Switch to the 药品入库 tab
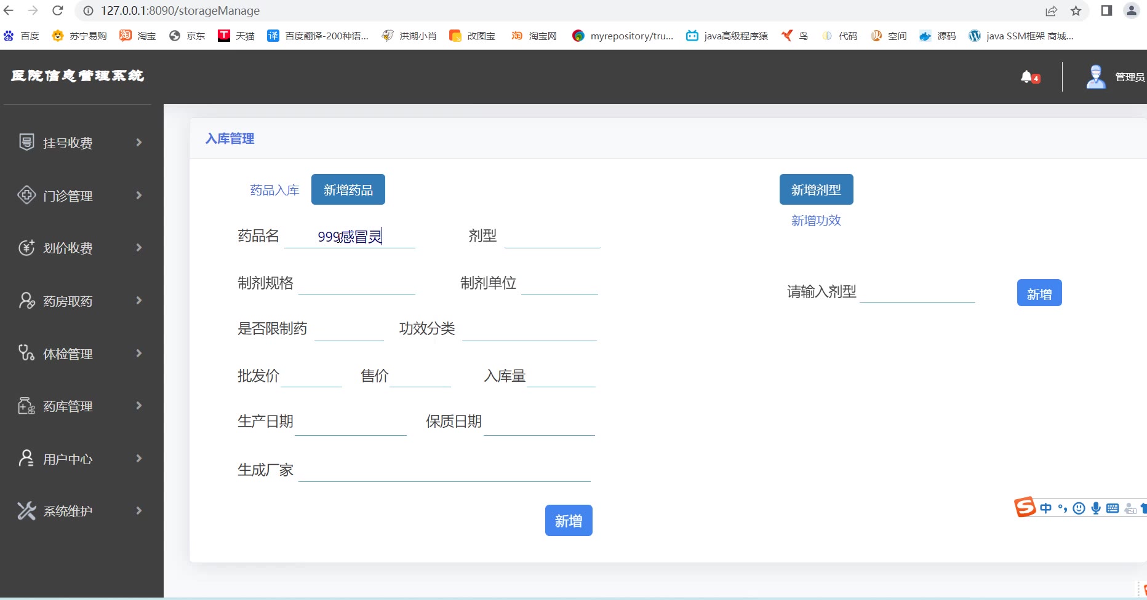 (x=274, y=190)
